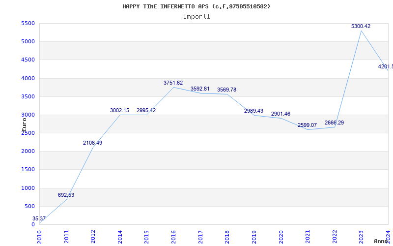Select the 3002.15 data label
The height and width of the screenshot is (246, 393).
click(119, 110)
